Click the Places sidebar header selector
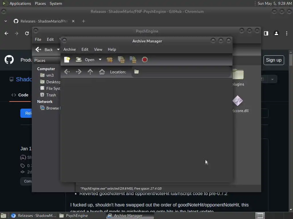This screenshot has width=293, height=219. pos(47,60)
